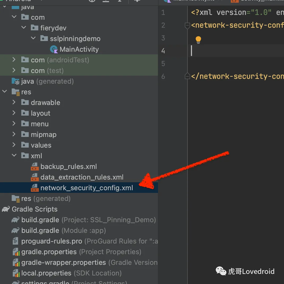Click the mipmap folder icon
The height and width of the screenshot is (284, 284).
[25, 134]
